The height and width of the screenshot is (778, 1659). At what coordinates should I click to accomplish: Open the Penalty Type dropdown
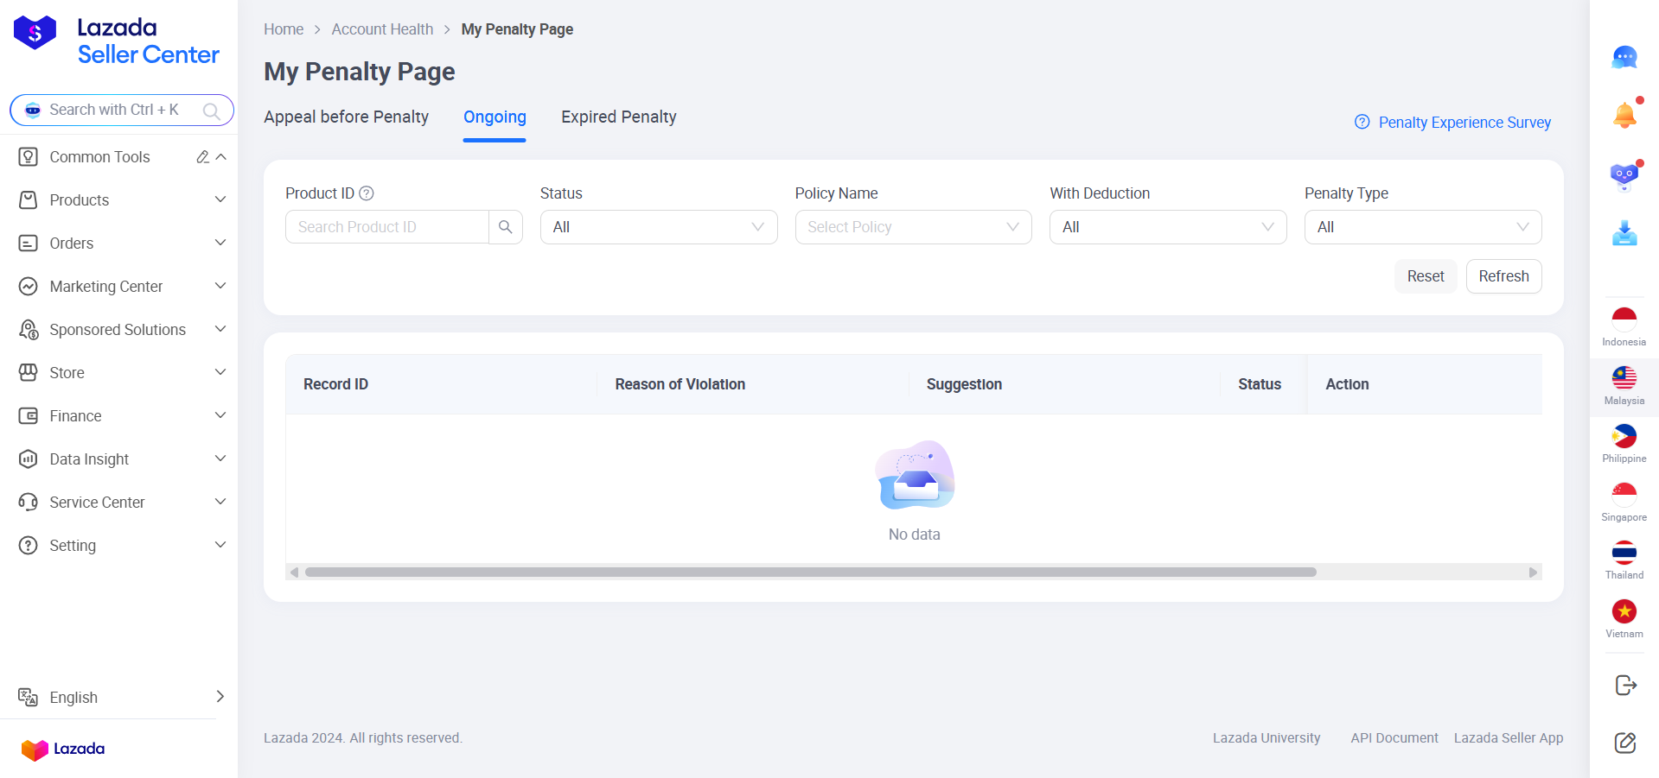tap(1422, 227)
